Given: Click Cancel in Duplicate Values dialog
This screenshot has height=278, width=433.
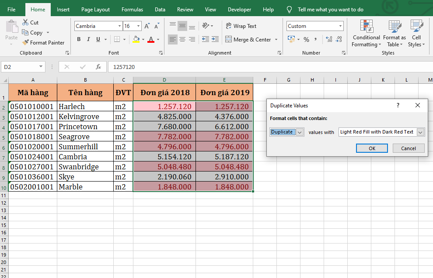Looking at the screenshot, I should (408, 148).
